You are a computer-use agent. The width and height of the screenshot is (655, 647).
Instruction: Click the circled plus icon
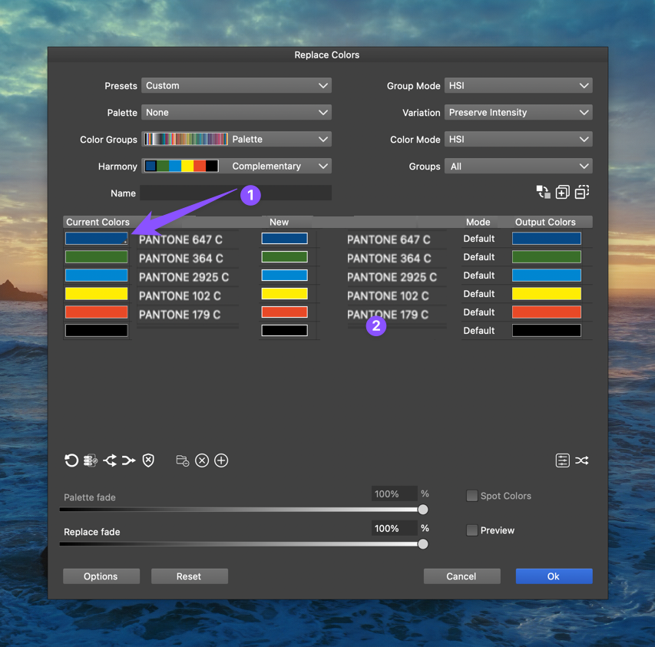click(221, 460)
